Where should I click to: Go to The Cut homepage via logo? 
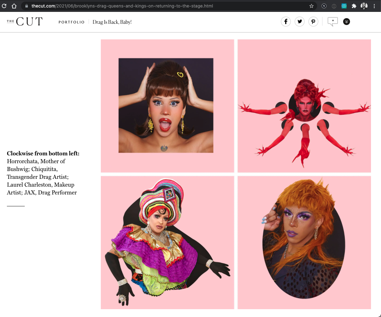pyautogui.click(x=24, y=21)
